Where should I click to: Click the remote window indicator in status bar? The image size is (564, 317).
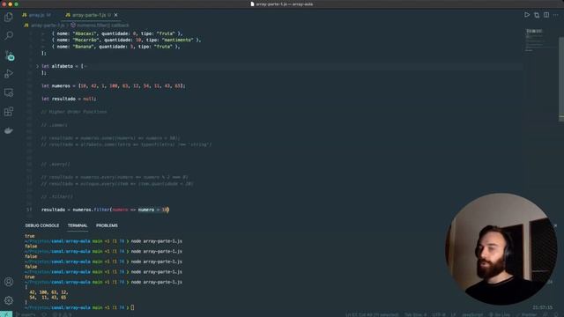(6, 314)
